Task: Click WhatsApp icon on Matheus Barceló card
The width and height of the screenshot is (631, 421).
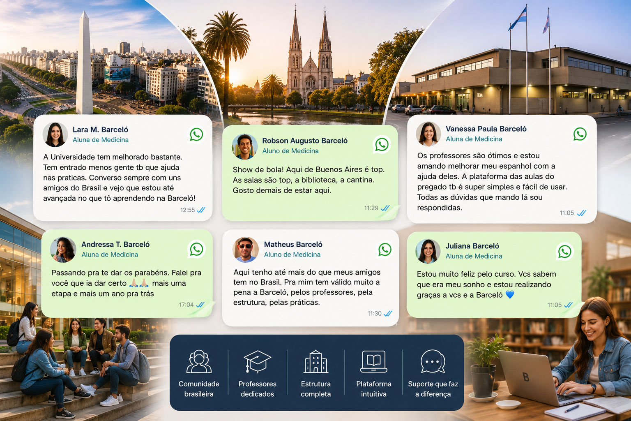Action: [x=385, y=250]
